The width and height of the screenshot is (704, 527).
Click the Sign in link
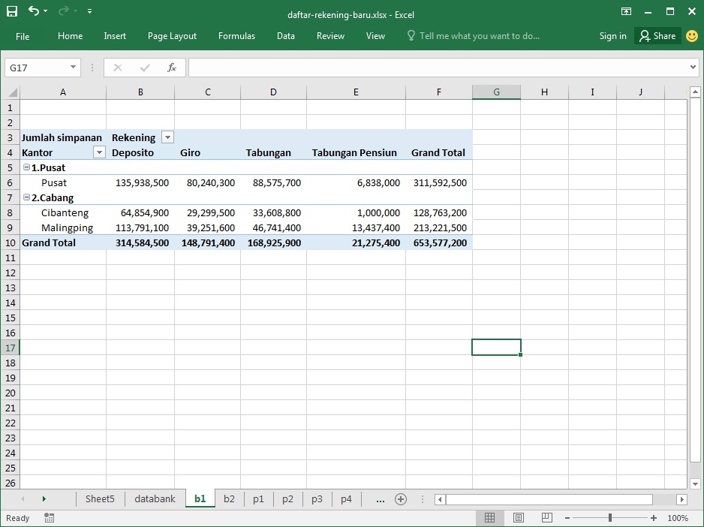[x=612, y=35]
